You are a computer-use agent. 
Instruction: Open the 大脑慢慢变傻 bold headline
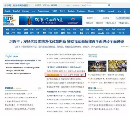click(x=63, y=92)
